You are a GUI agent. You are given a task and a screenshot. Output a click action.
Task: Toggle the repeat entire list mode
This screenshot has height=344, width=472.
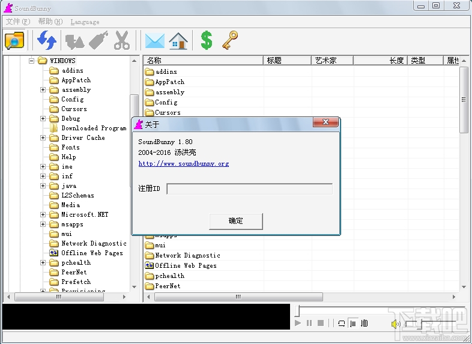(365, 324)
